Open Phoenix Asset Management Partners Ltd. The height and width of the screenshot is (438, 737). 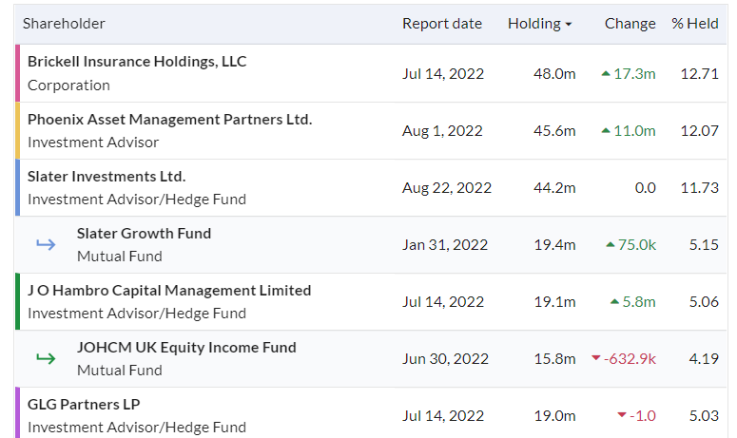click(169, 120)
